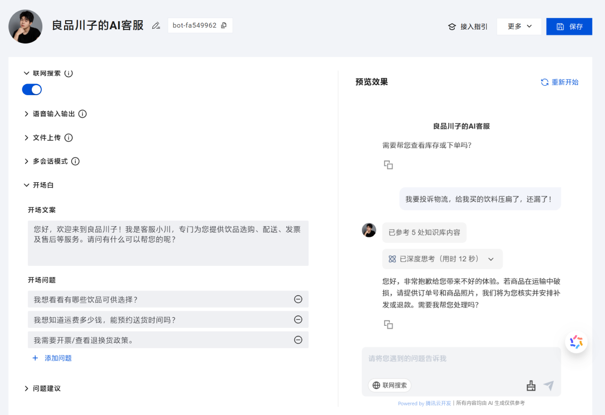Collapse the 开场白 section
This screenshot has height=415, width=605.
[26, 185]
